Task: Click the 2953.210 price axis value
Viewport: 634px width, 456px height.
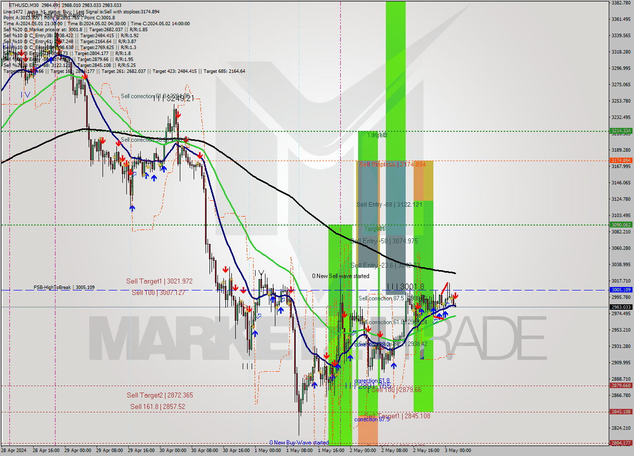Action: tap(621, 330)
